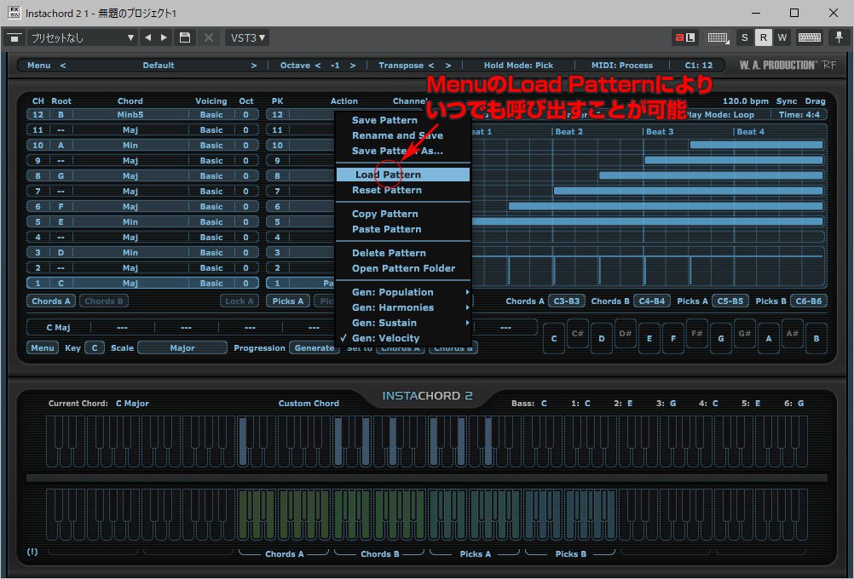Image resolution: width=854 pixels, height=579 pixels.
Task: Click the 120.0 bpm tempo value
Action: tap(746, 101)
